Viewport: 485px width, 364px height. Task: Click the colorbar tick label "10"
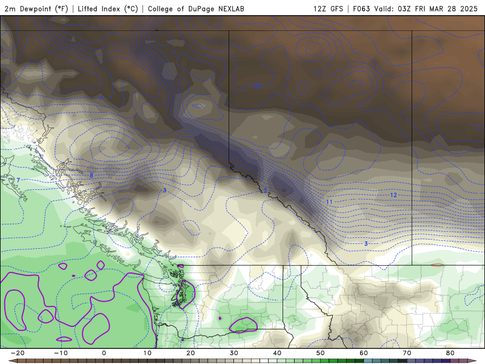(x=147, y=353)
